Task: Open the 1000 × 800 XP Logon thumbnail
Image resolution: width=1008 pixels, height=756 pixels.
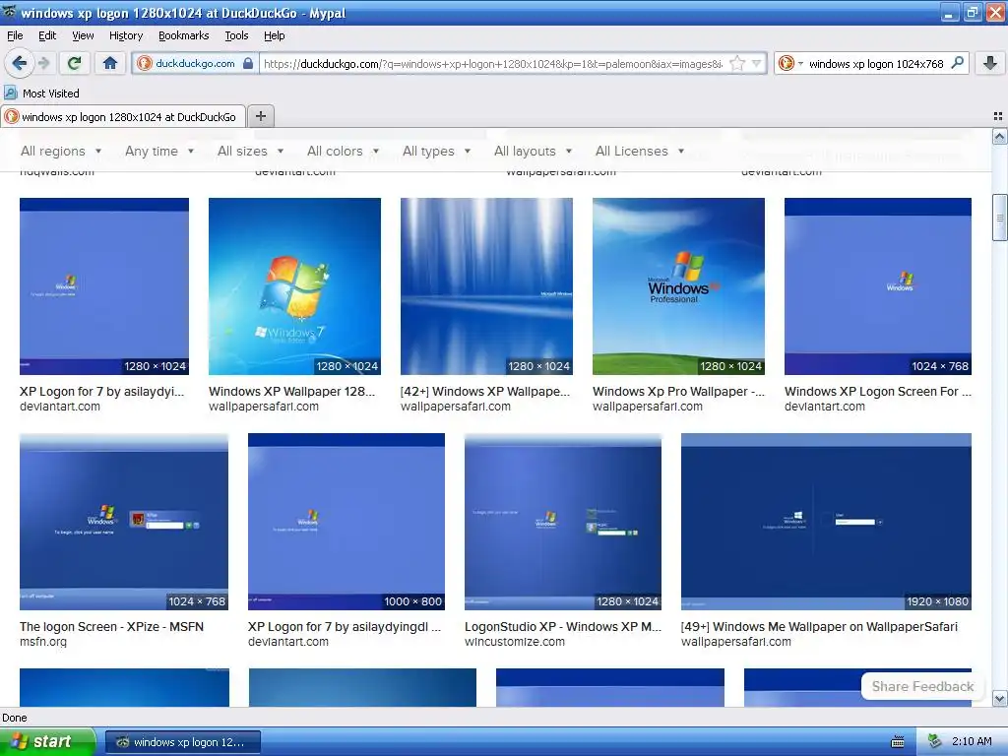Action: (346, 522)
